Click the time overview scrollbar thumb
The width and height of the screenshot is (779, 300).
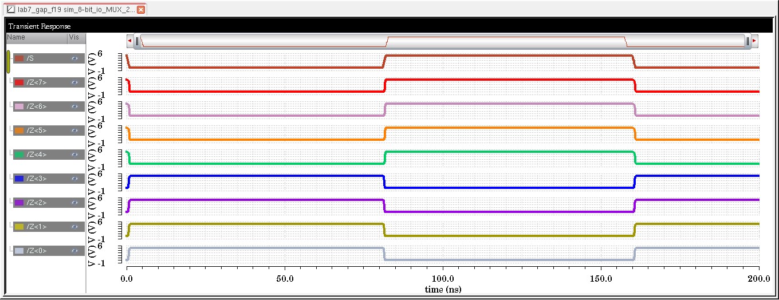tap(442, 41)
